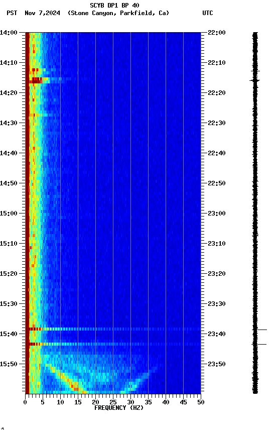Click the 'FREQUENCY (HZ)' axis title
This screenshot has height=434, width=277.
pyautogui.click(x=119, y=408)
